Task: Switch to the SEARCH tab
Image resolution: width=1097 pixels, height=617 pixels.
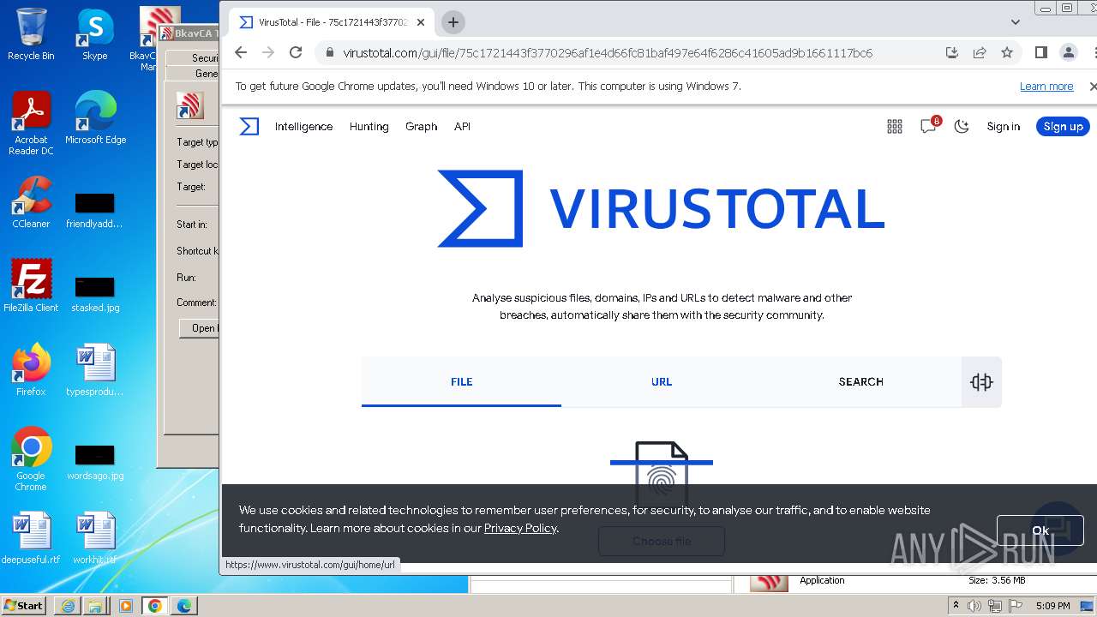Action: [x=861, y=382]
